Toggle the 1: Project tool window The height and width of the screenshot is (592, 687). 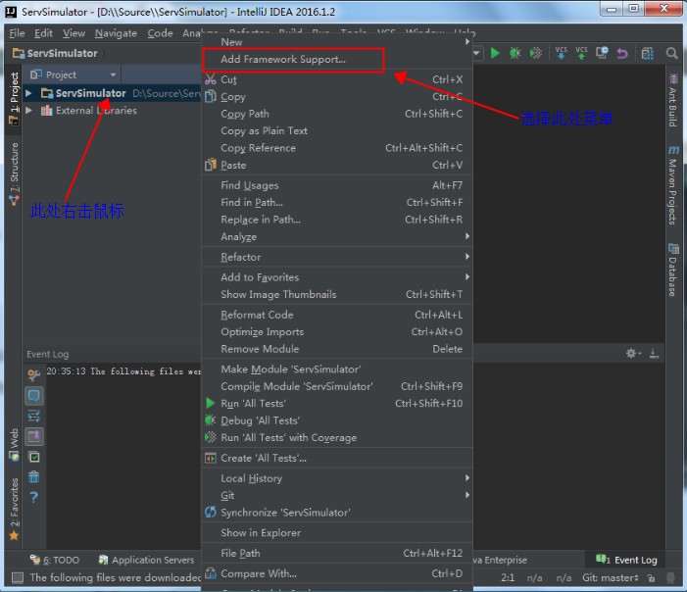pos(14,99)
